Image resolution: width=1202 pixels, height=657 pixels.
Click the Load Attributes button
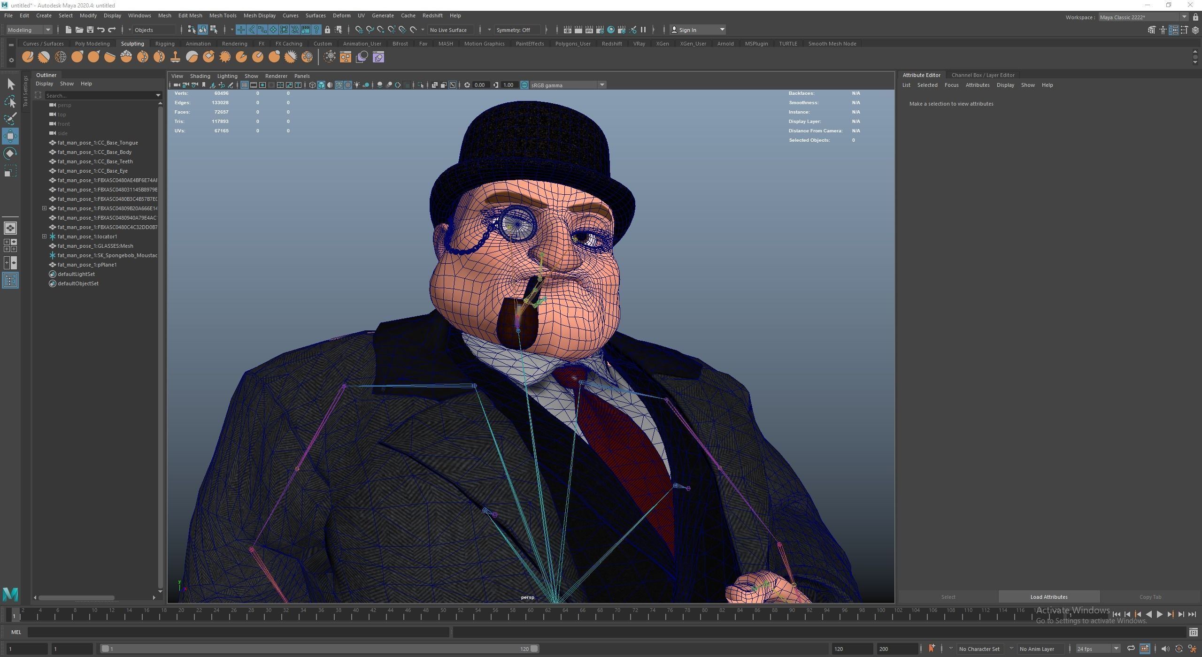(x=1048, y=597)
